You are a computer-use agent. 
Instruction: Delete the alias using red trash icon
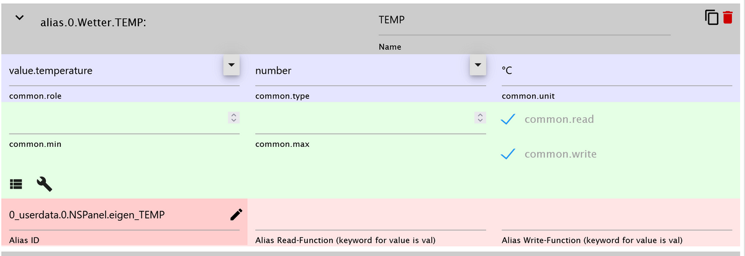tap(728, 18)
